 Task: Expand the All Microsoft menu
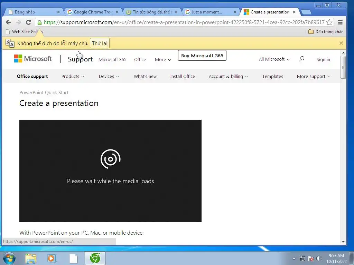(274, 59)
